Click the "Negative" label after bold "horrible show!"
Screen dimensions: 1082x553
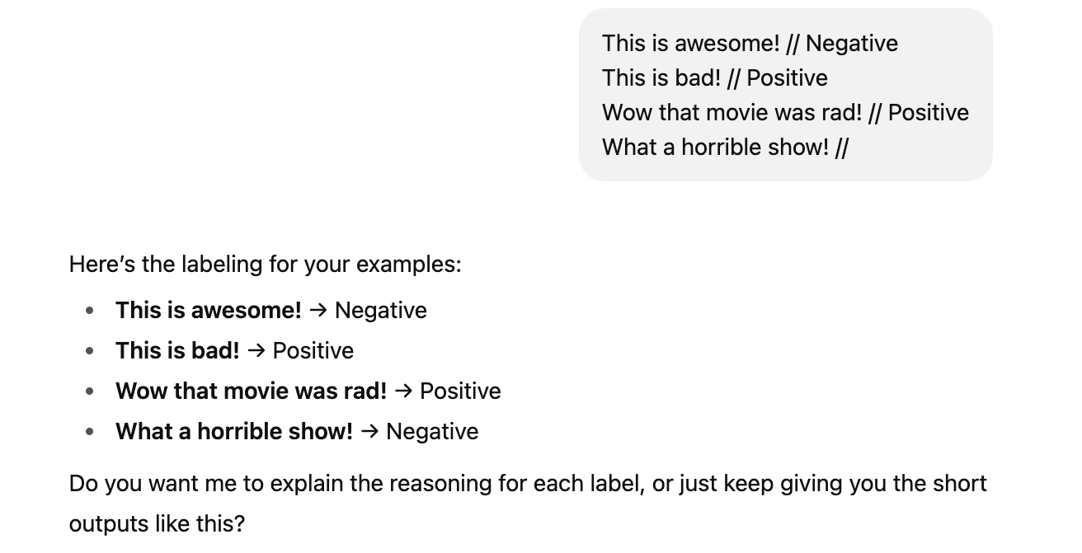[x=431, y=432]
